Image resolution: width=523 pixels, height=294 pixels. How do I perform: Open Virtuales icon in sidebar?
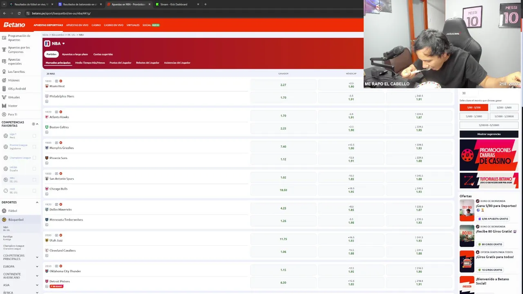pos(4,97)
